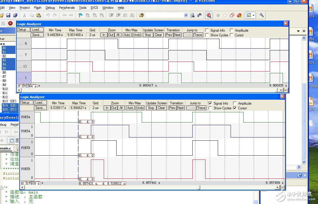The height and width of the screenshot is (204, 318).
Task: Click the Incremental Find binoculars icon
Action: (x=199, y=15)
